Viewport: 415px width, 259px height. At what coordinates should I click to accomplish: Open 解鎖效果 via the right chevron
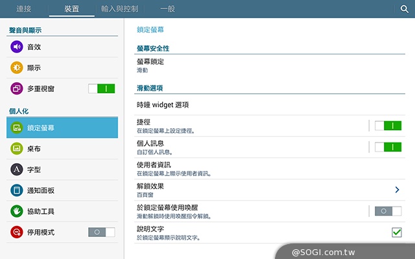click(397, 190)
